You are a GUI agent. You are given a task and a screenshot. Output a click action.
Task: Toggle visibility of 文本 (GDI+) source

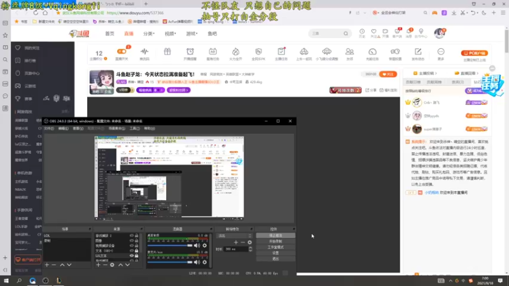tap(132, 250)
